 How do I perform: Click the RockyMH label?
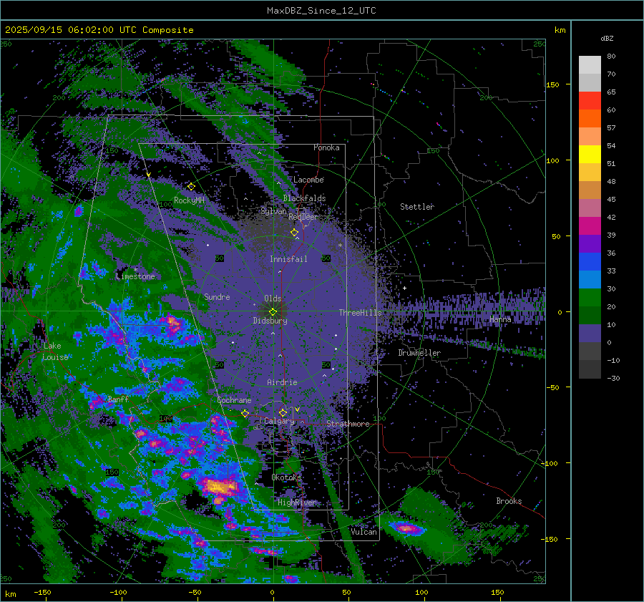click(189, 200)
